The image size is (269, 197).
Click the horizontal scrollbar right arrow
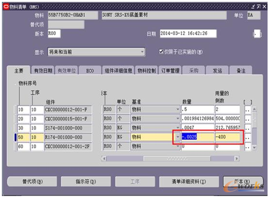coord(237,159)
